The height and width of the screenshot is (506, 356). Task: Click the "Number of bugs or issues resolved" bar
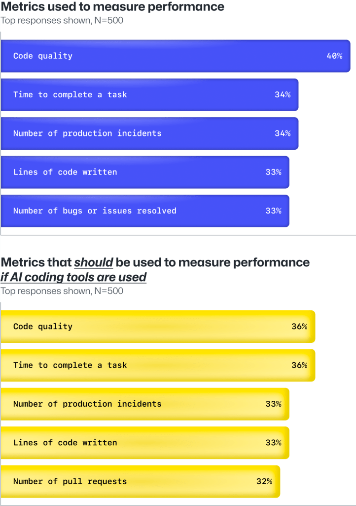coord(144,211)
